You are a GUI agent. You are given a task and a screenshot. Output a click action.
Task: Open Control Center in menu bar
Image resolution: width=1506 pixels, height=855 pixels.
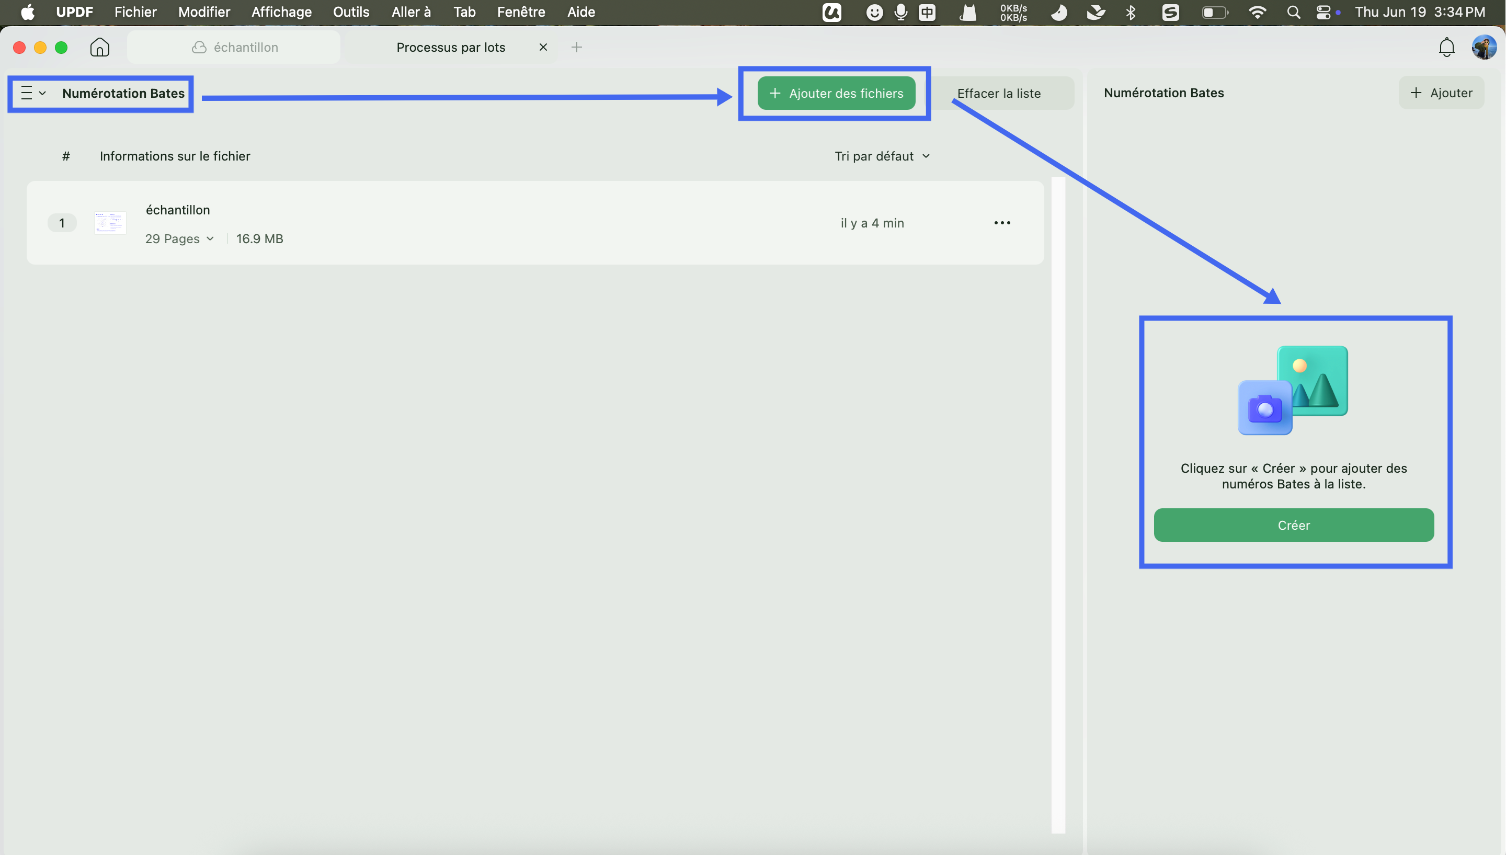(1324, 12)
